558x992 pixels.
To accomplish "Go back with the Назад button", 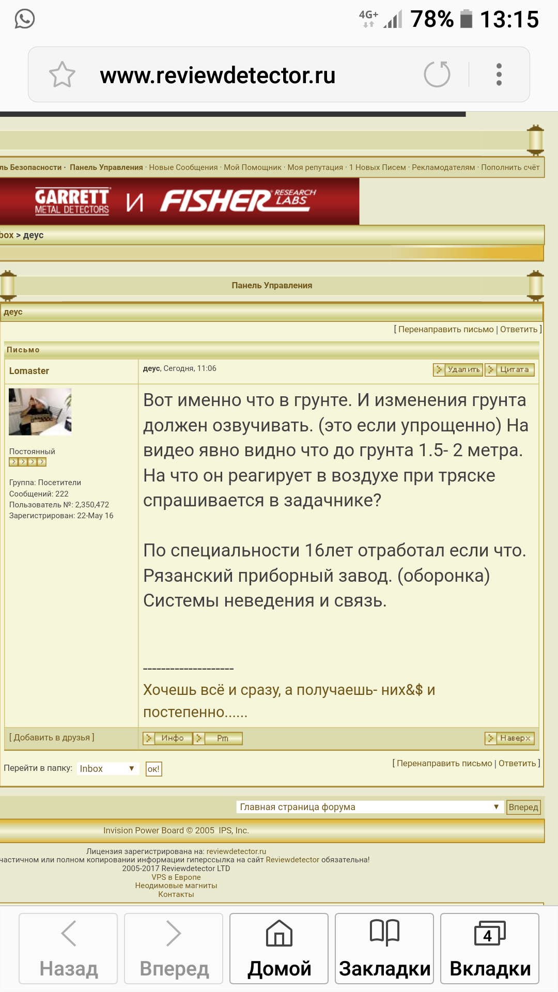I will click(68, 948).
